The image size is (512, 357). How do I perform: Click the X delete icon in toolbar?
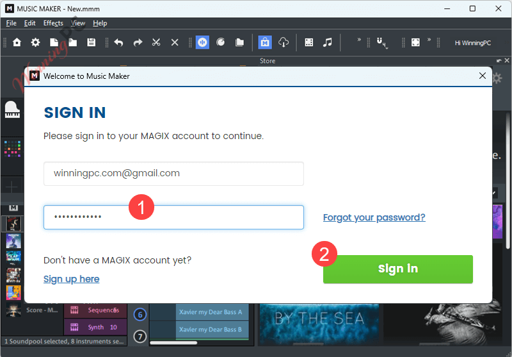[175, 42]
